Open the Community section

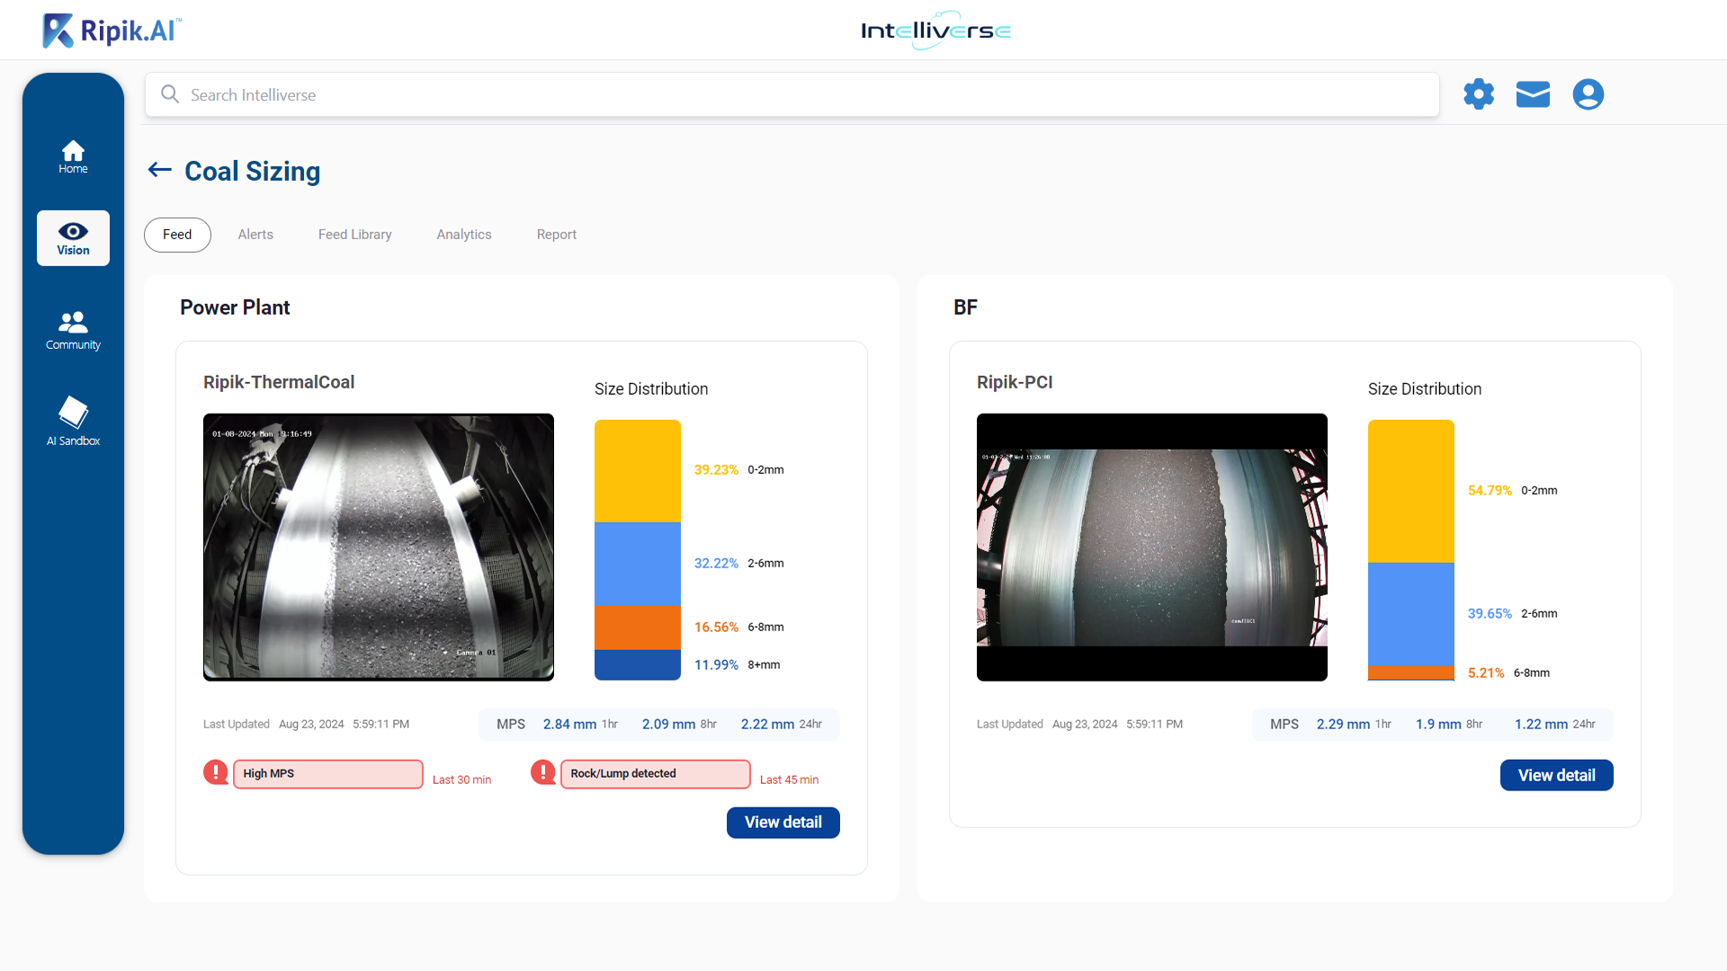click(73, 331)
